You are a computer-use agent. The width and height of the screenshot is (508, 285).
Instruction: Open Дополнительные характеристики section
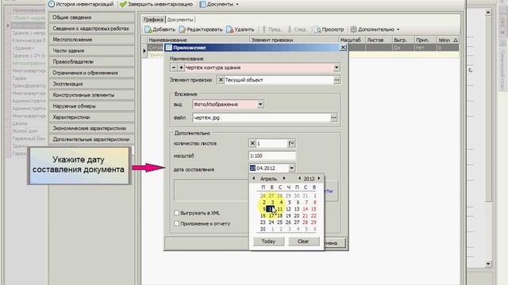(x=92, y=139)
